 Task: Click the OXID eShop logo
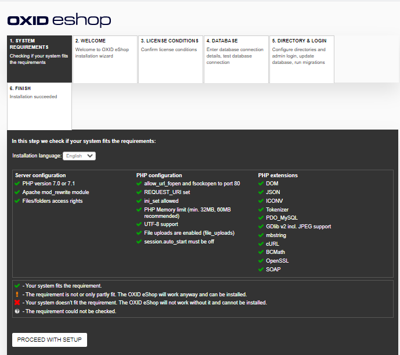(59, 20)
